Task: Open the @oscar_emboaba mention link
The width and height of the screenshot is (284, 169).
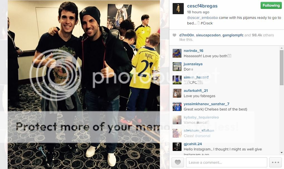Action: 202,18
